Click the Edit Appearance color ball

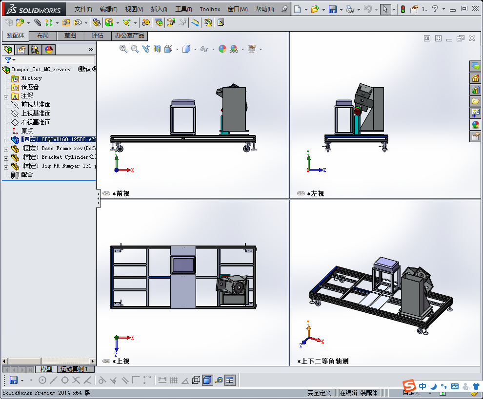tap(222, 49)
